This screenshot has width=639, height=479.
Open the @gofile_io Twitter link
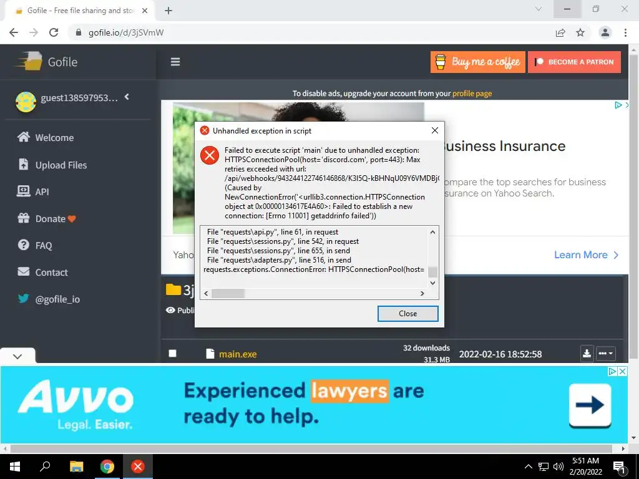[x=49, y=299]
